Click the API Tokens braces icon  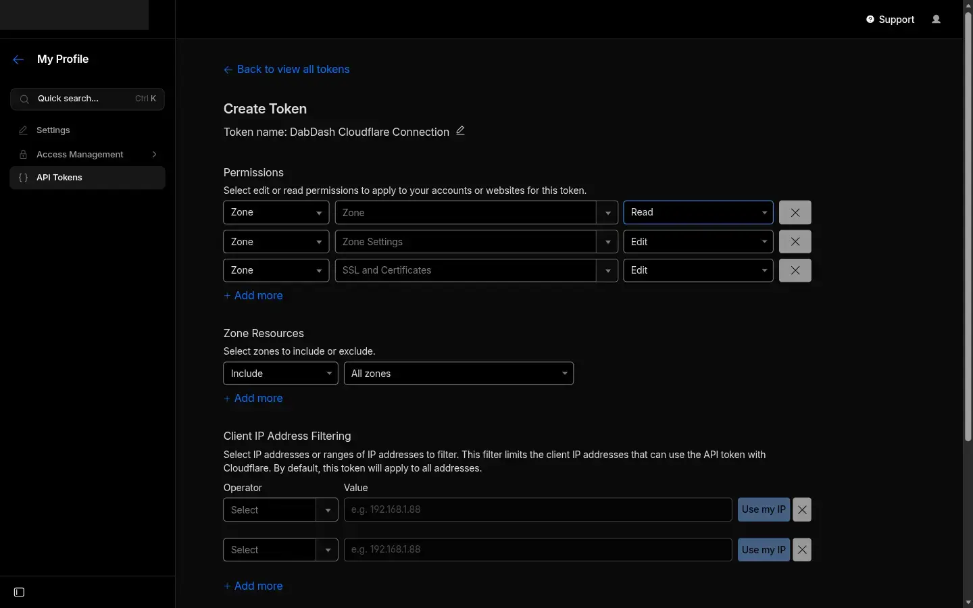click(x=22, y=178)
